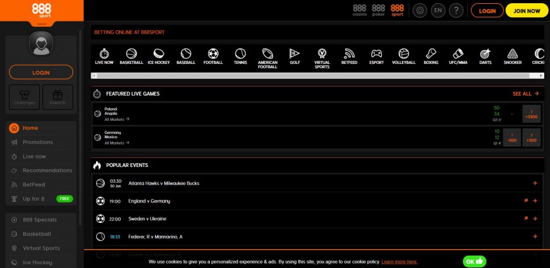Viewport: 550px width, 268px height.
Task: Open BetFeed in sidebar menu
Action: [x=41, y=185]
